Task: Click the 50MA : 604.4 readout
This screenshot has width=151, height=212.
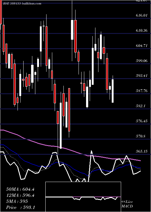Action: 20,189
